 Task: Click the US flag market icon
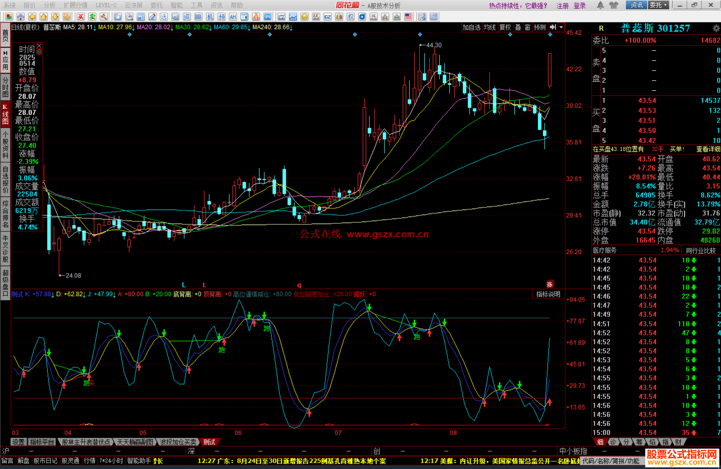pos(408,17)
